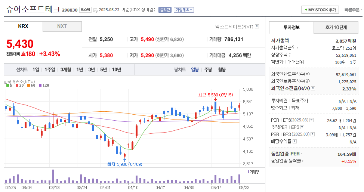
Task: Click the orange 60-day moving average swatch
Action: tap(28, 86)
